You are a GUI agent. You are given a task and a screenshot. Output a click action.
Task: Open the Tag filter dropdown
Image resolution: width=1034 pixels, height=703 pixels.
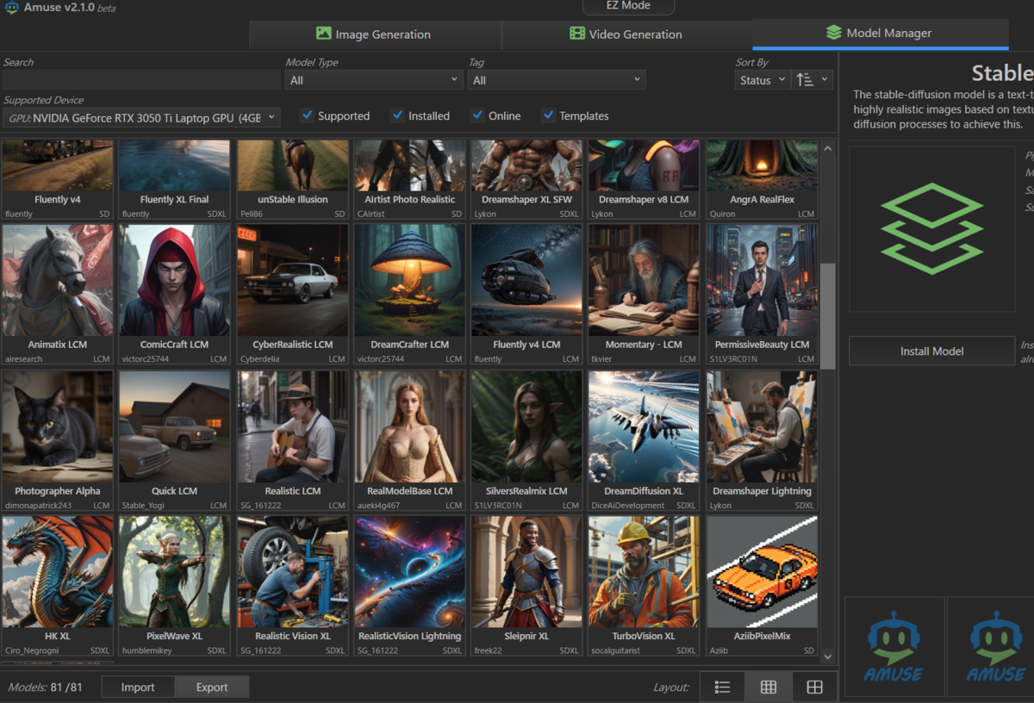[x=557, y=80]
